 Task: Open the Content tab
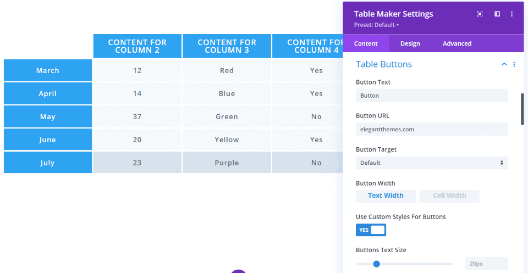[366, 44]
